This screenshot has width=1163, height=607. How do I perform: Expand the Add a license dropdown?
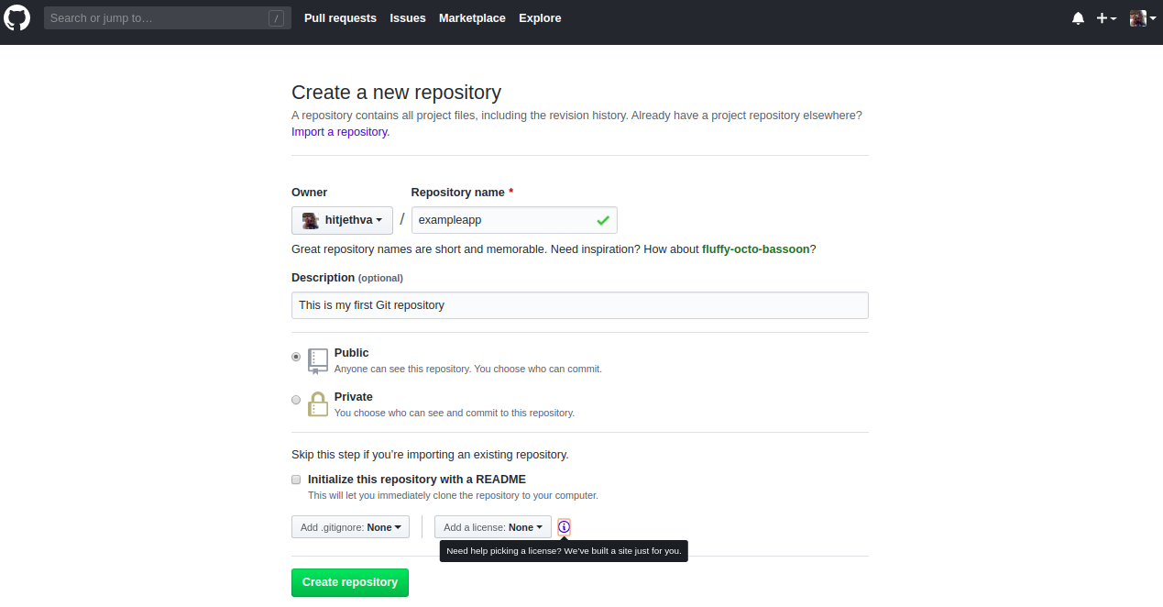click(493, 527)
